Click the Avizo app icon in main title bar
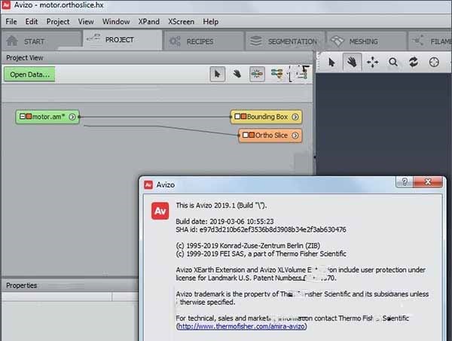Image resolution: width=452 pixels, height=341 pixels. pos(6,5)
